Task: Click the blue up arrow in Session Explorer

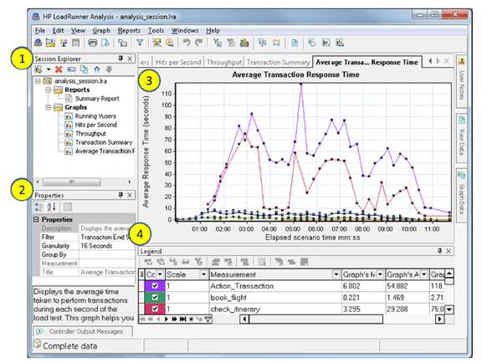Action: [x=97, y=69]
